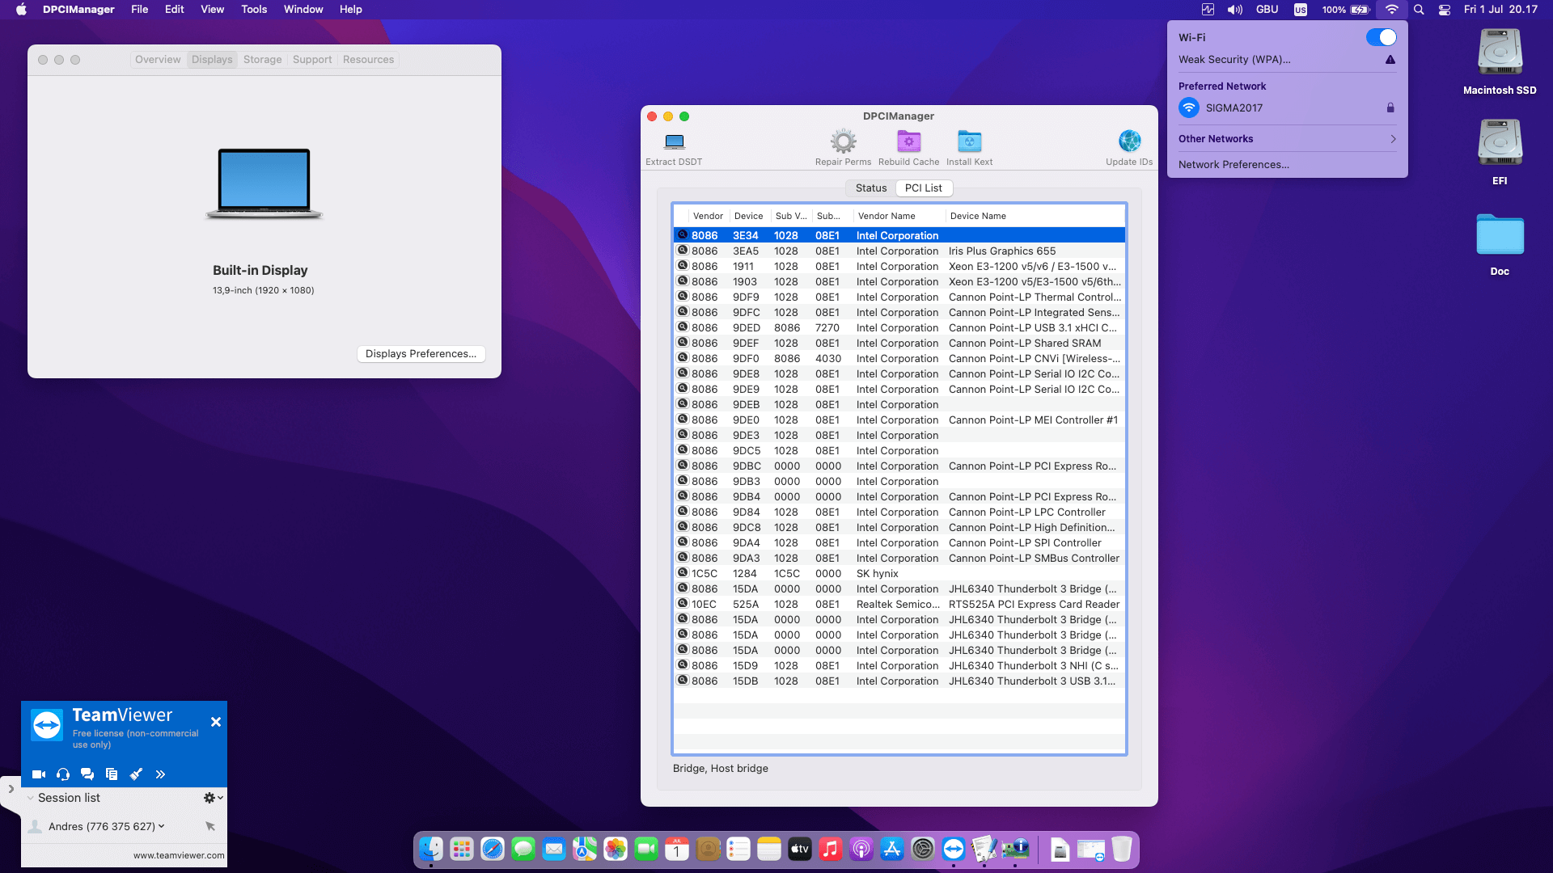The image size is (1553, 873).
Task: Click the TeamViewer headset audio icon
Action: coord(63,774)
